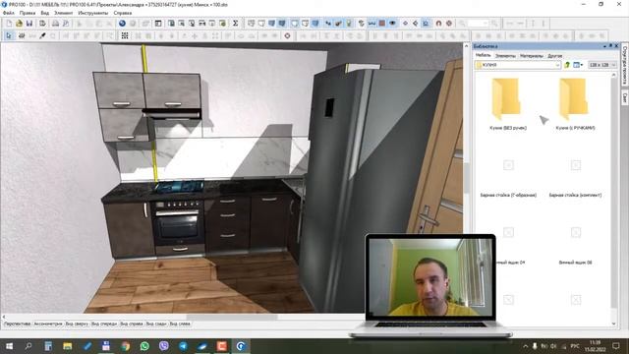The width and height of the screenshot is (629, 354).
Task: Open the Кухня (с РУЧКАМИ) folder
Action: (x=575, y=103)
